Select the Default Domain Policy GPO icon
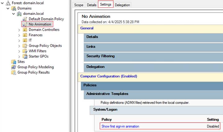Screen dimensions: 223x132 pyautogui.click(x=25, y=19)
